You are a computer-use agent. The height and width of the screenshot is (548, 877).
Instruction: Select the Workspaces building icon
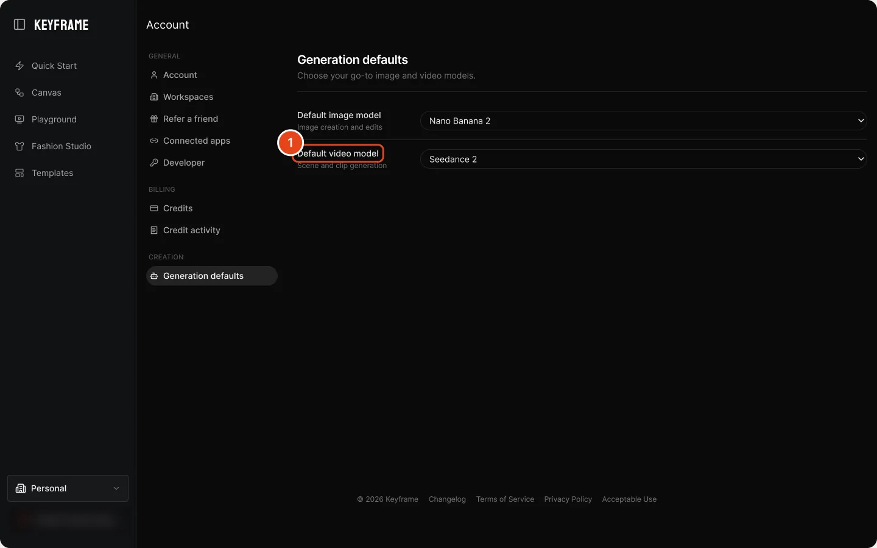coord(154,97)
